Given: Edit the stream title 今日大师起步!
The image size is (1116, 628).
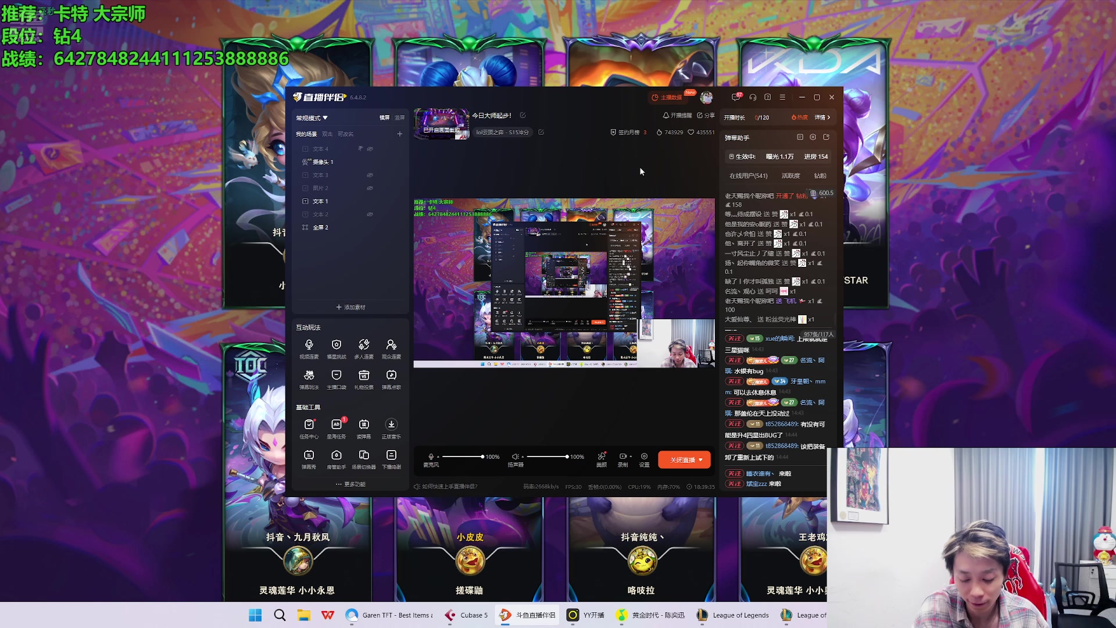Looking at the screenshot, I should (x=523, y=115).
